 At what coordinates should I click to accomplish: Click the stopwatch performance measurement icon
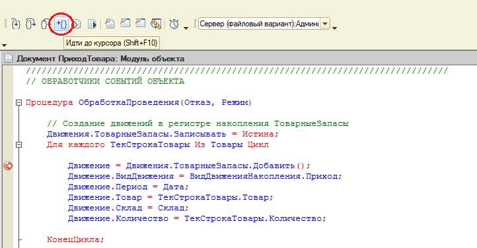point(174,24)
